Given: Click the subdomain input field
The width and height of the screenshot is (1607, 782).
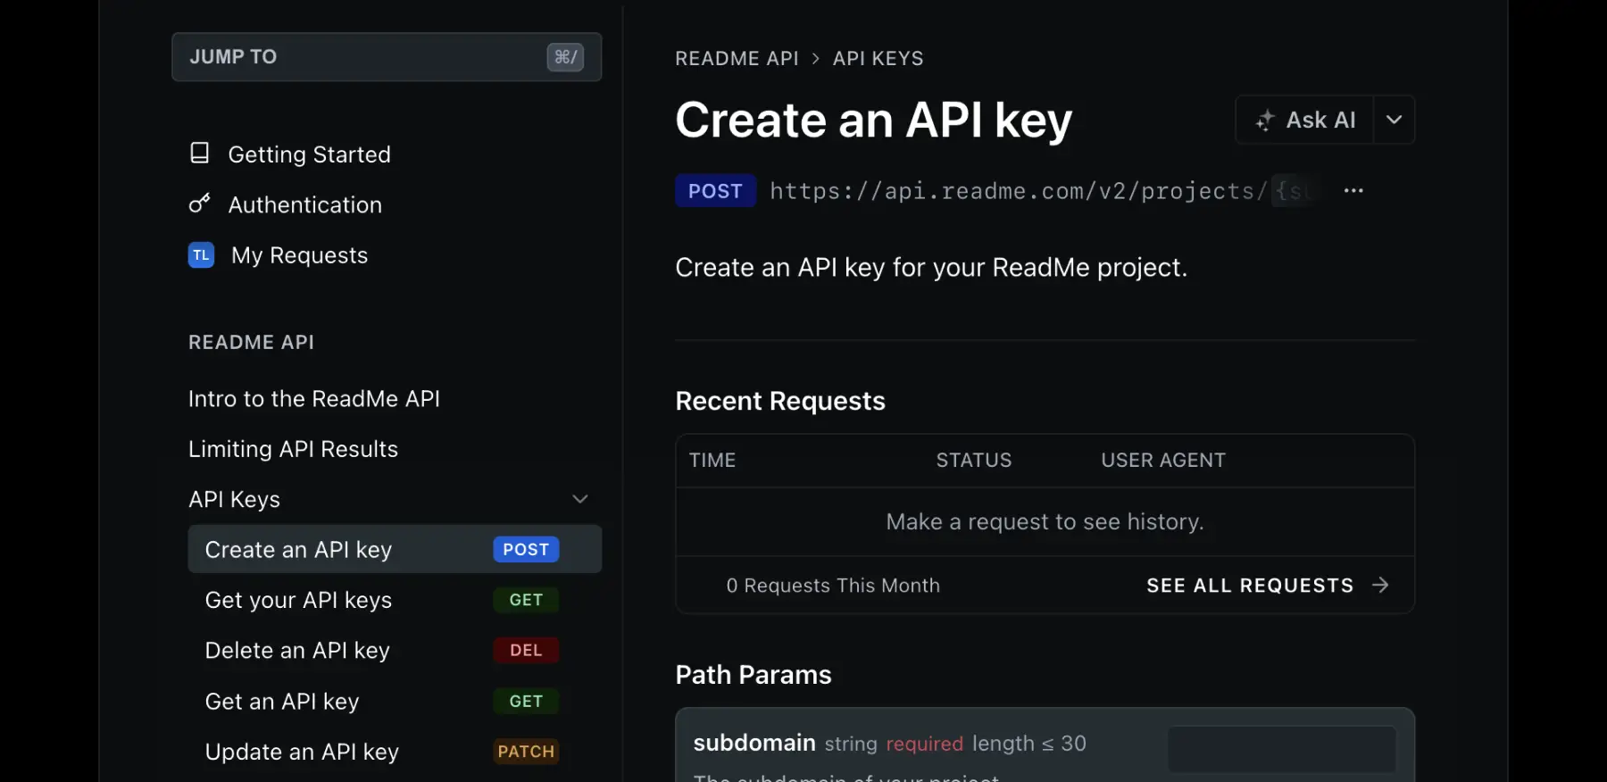Looking at the screenshot, I should pyautogui.click(x=1282, y=749).
